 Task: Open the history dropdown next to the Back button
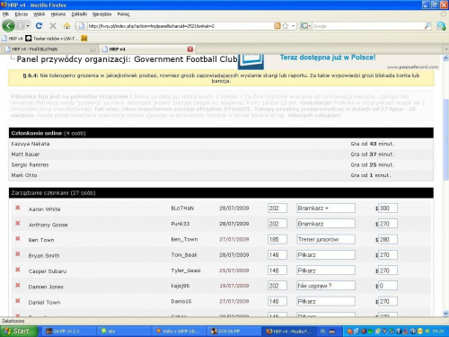click(28, 26)
